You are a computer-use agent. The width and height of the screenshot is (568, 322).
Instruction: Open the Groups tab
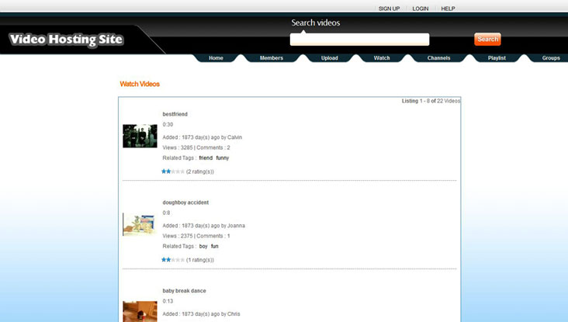point(551,58)
